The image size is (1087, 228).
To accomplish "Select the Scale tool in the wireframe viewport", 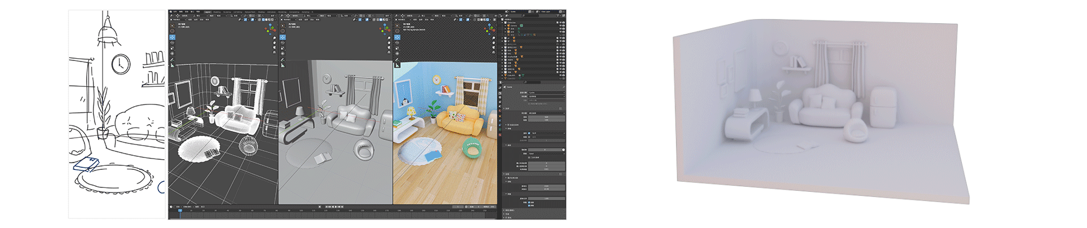I will point(172,48).
